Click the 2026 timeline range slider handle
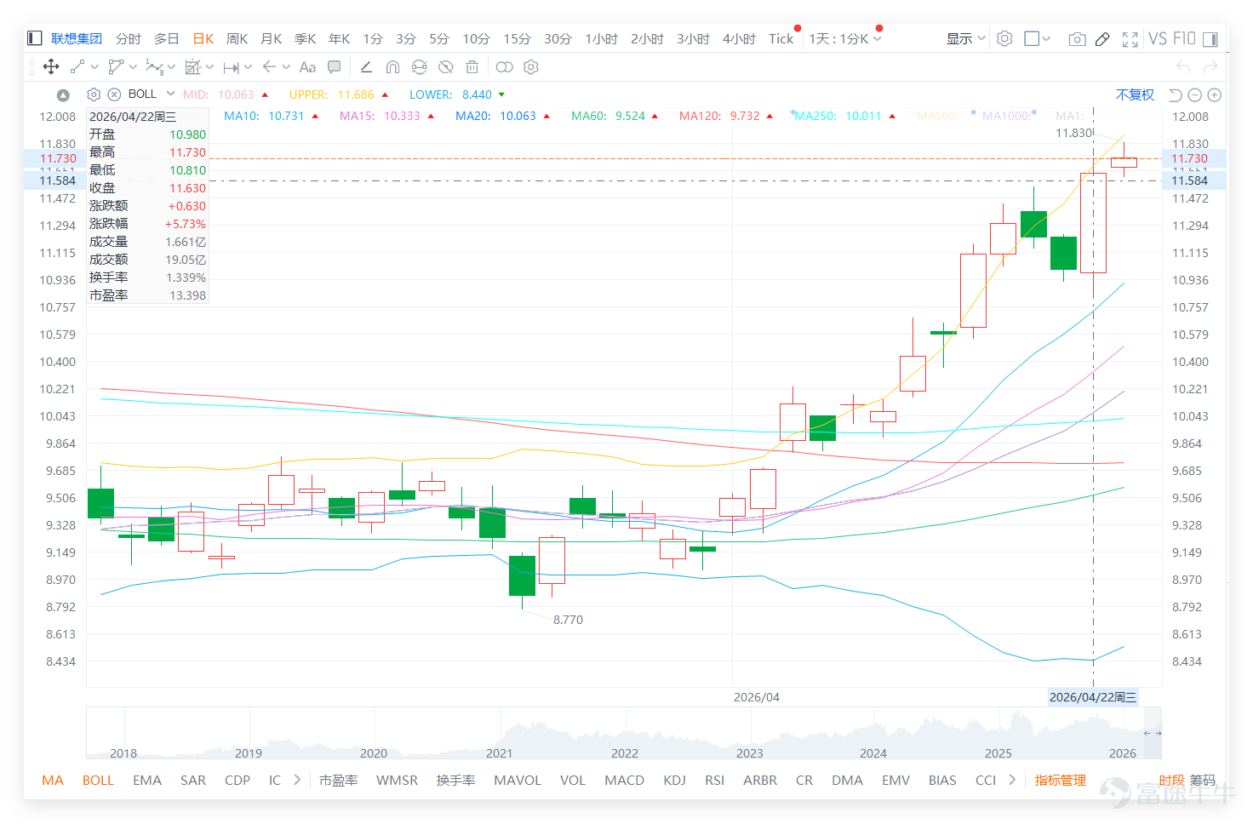The image size is (1253, 824). click(1153, 732)
